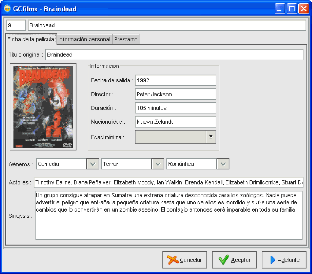Open the Comedia genre dropdown
Screen dimensions: 312x274
pyautogui.click(x=93, y=164)
